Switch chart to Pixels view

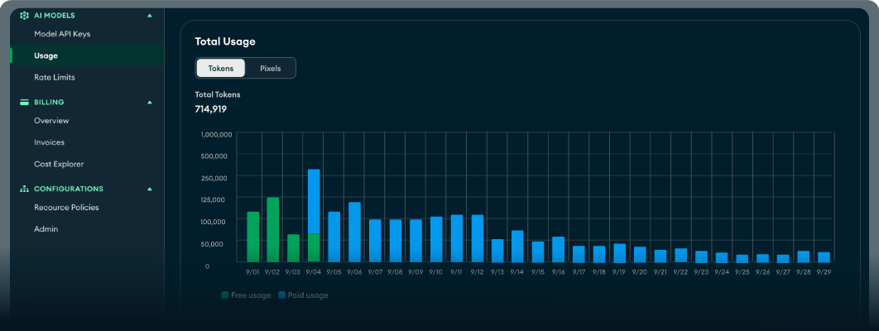pos(270,68)
